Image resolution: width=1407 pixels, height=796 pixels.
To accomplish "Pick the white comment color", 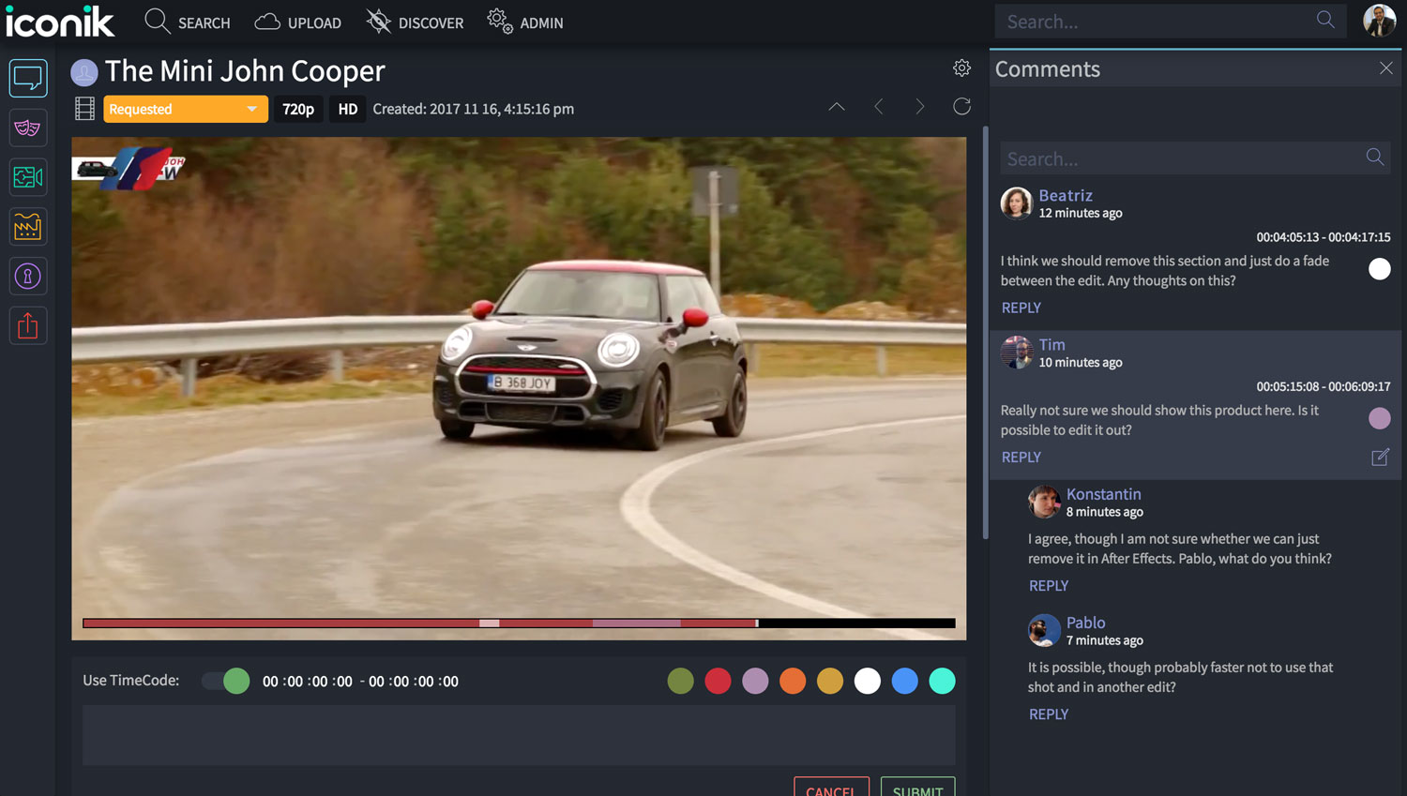I will point(868,681).
